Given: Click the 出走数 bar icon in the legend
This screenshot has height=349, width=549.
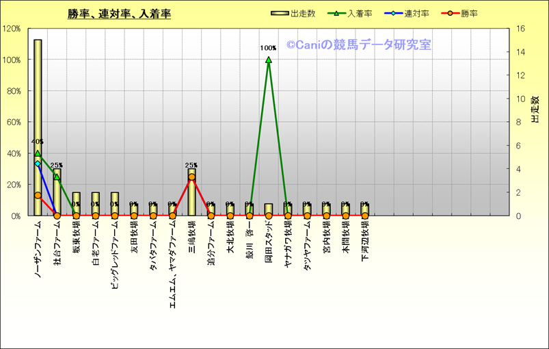Looking at the screenshot, I should click(x=280, y=13).
